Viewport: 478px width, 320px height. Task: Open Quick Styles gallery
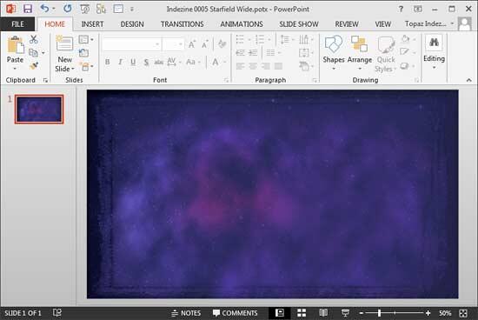(386, 54)
